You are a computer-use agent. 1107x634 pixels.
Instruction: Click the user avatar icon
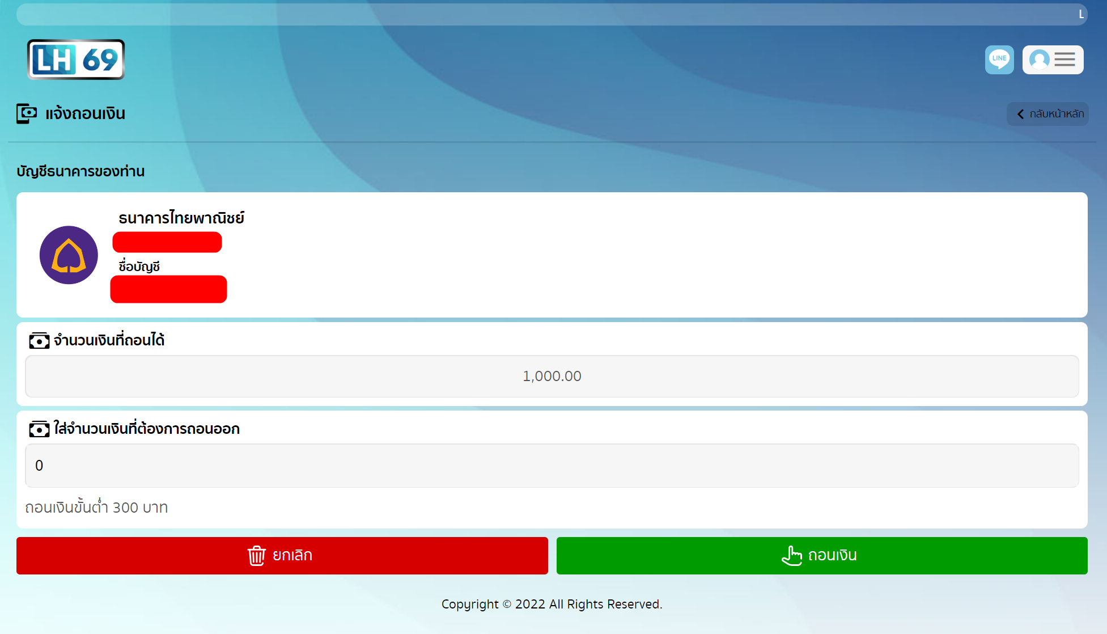pyautogui.click(x=1039, y=60)
